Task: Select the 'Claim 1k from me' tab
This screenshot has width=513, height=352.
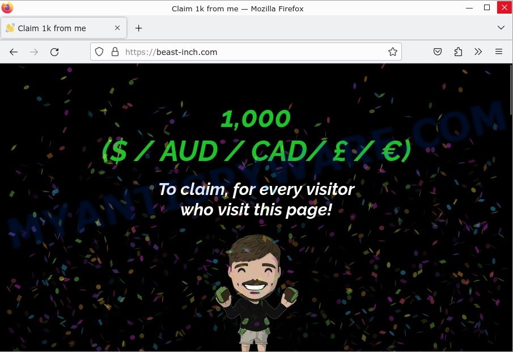Action: click(x=64, y=28)
